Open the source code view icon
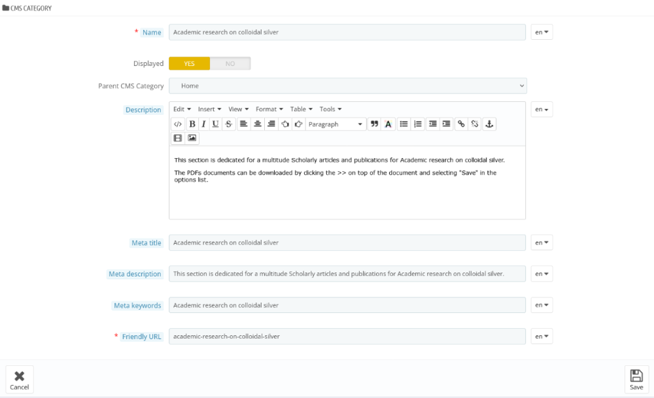 pyautogui.click(x=177, y=124)
